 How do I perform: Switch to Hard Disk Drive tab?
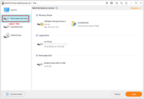tap(16, 27)
